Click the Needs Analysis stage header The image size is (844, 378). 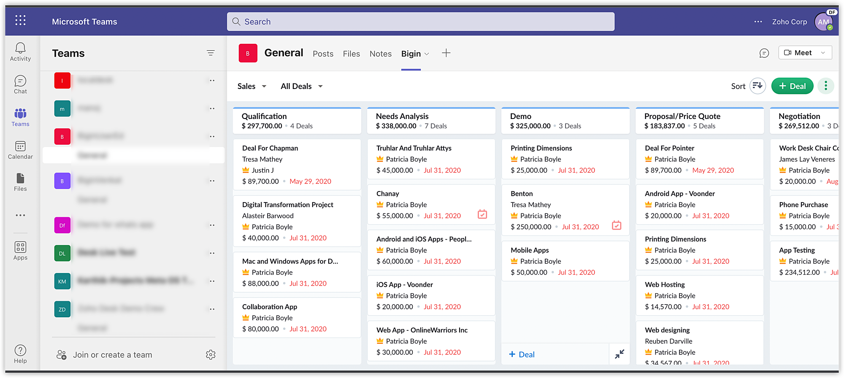tap(431, 121)
